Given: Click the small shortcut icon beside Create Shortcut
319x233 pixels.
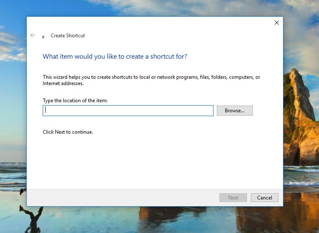Looking at the screenshot, I should click(x=43, y=36).
